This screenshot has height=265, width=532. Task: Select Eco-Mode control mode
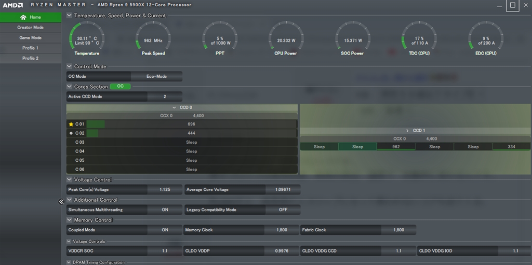(x=157, y=76)
